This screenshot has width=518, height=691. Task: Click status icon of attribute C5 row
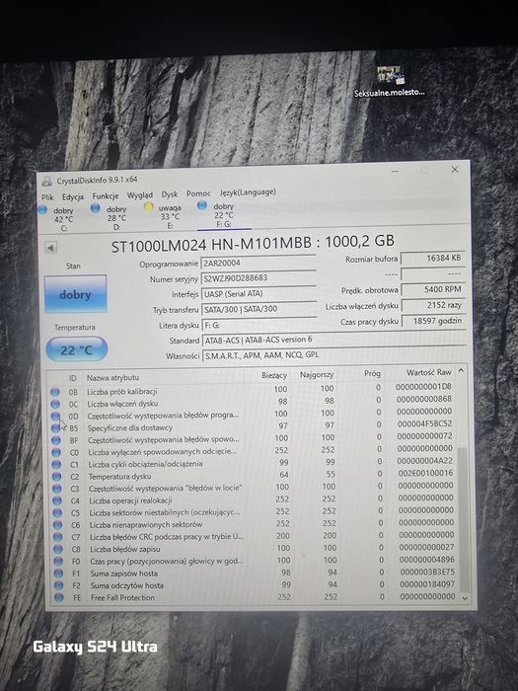57,513
